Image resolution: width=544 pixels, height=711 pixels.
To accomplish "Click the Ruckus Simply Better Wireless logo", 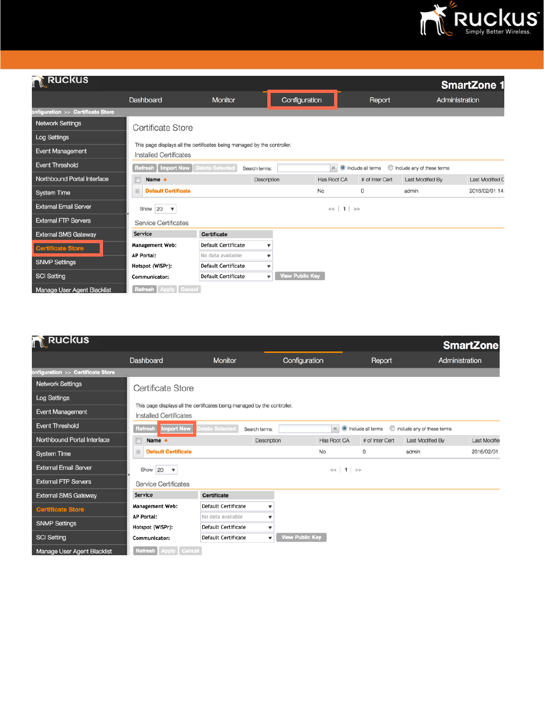I will (479, 19).
